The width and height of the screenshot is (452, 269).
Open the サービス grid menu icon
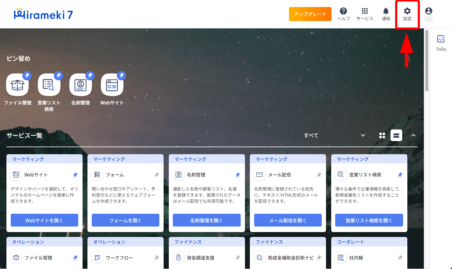365,14
